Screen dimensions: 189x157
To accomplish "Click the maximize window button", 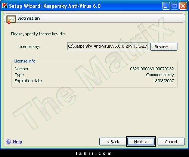I will (174, 6).
